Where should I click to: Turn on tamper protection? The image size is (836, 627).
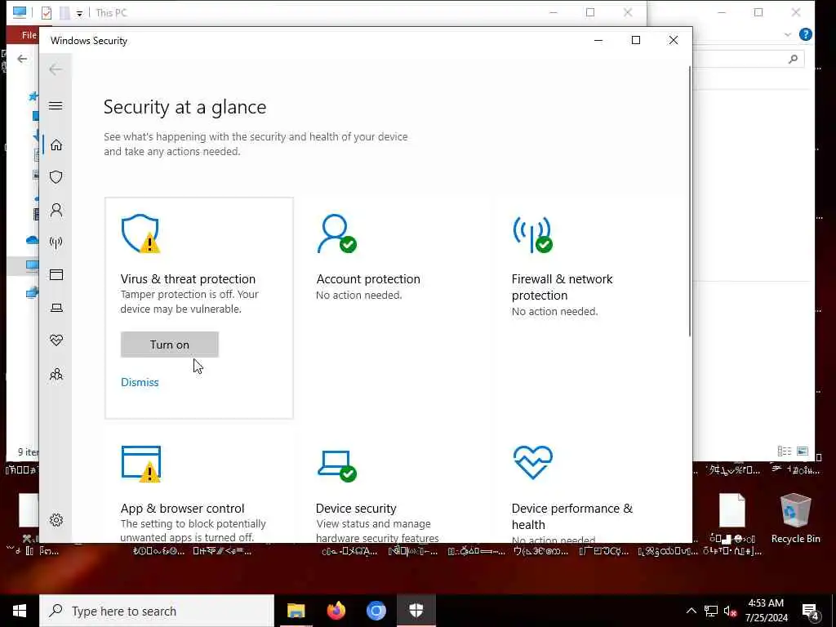tap(170, 345)
